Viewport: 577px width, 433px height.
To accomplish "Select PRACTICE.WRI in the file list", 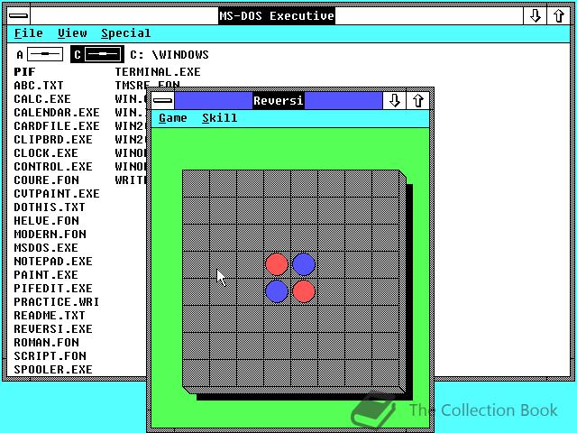I will point(57,302).
